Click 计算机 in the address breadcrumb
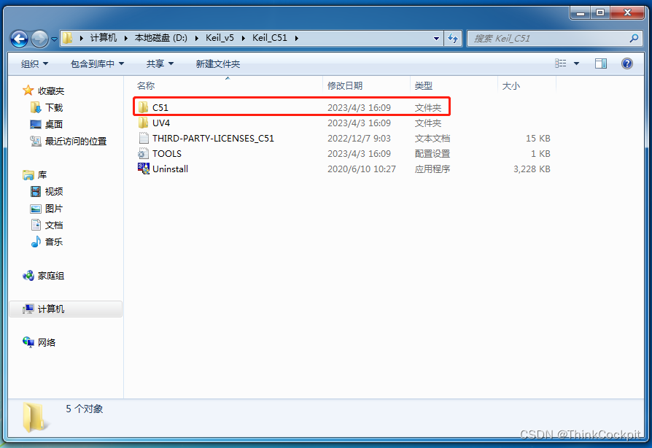This screenshot has width=652, height=448. point(104,38)
